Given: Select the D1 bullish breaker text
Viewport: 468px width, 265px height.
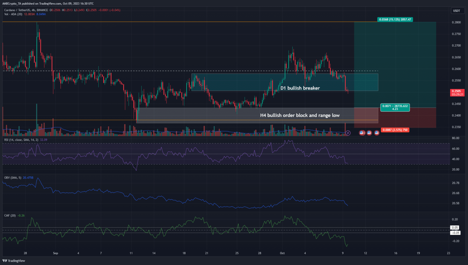Looking at the screenshot, I should click(x=300, y=88).
